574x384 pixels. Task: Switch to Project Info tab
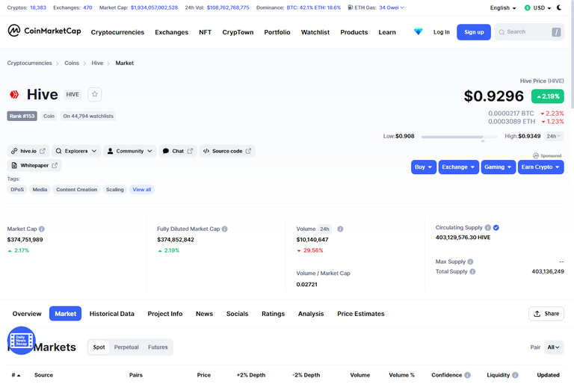point(164,314)
